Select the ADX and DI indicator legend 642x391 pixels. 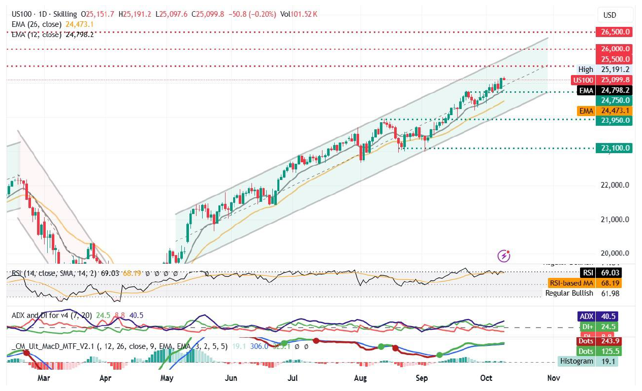(51, 315)
